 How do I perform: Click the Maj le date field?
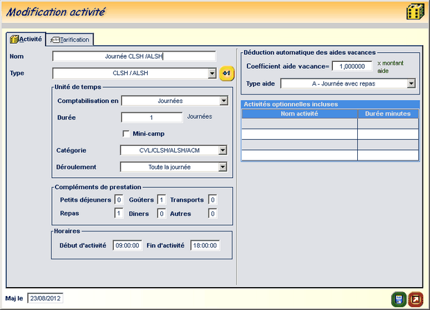45,299
